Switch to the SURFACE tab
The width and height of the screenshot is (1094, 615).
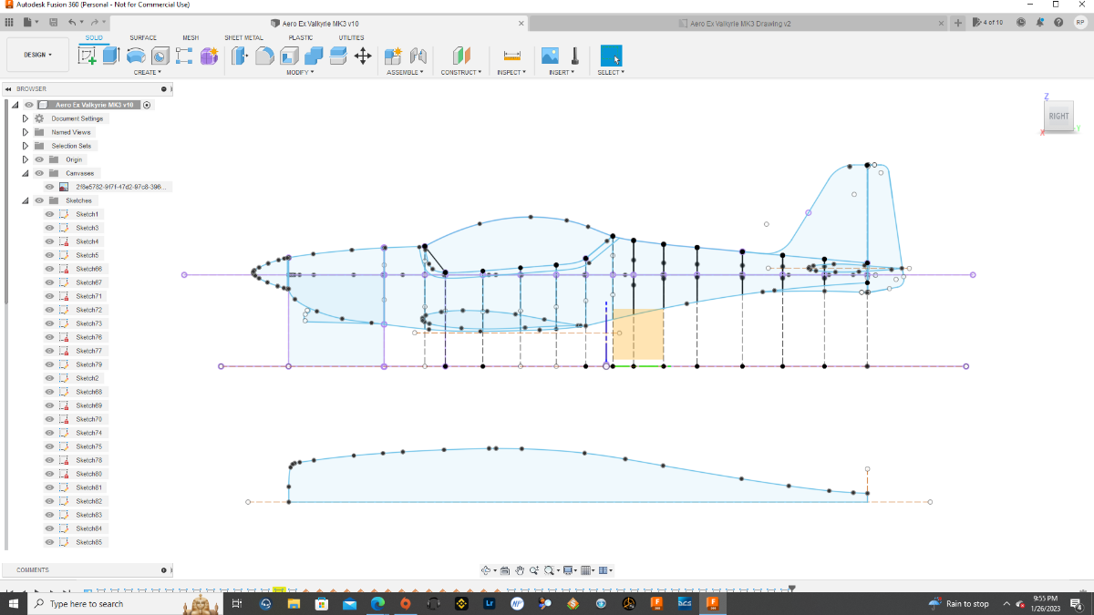coord(143,37)
